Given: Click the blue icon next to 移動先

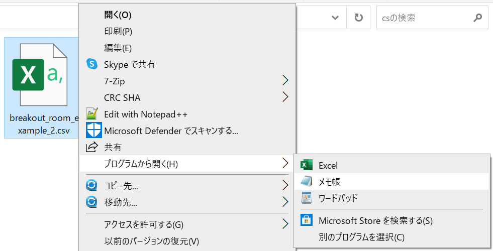Looking at the screenshot, I should 91,202.
